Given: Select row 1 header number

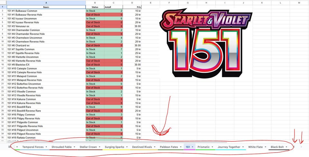Looking at the screenshot, I should 3,7.
